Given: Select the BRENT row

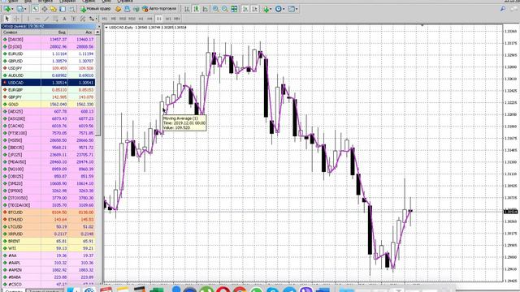Looking at the screenshot, I should coord(48,241).
